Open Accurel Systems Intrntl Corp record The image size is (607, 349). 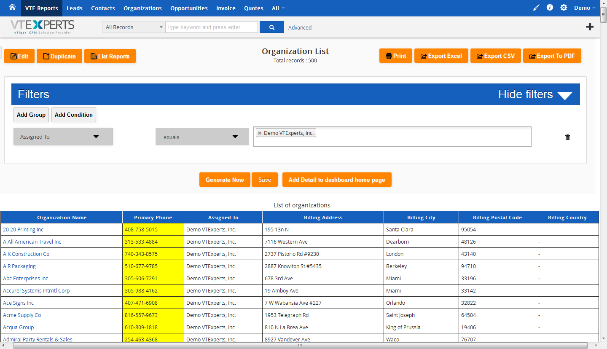click(36, 291)
